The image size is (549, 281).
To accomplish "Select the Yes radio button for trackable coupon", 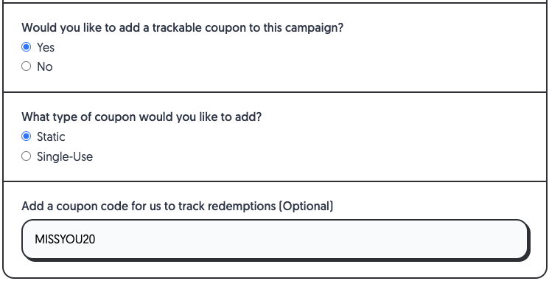I will [x=27, y=47].
